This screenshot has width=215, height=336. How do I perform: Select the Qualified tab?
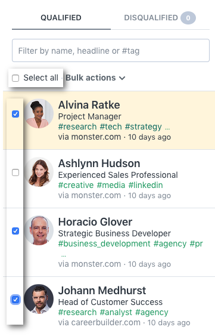point(61,18)
